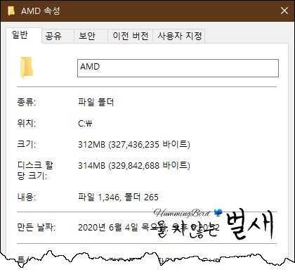295x272 pixels.
Task: Open the 사용자 지정 tab
Action: 179,36
